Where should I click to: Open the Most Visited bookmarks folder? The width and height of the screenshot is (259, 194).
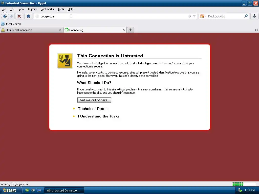click(x=11, y=24)
